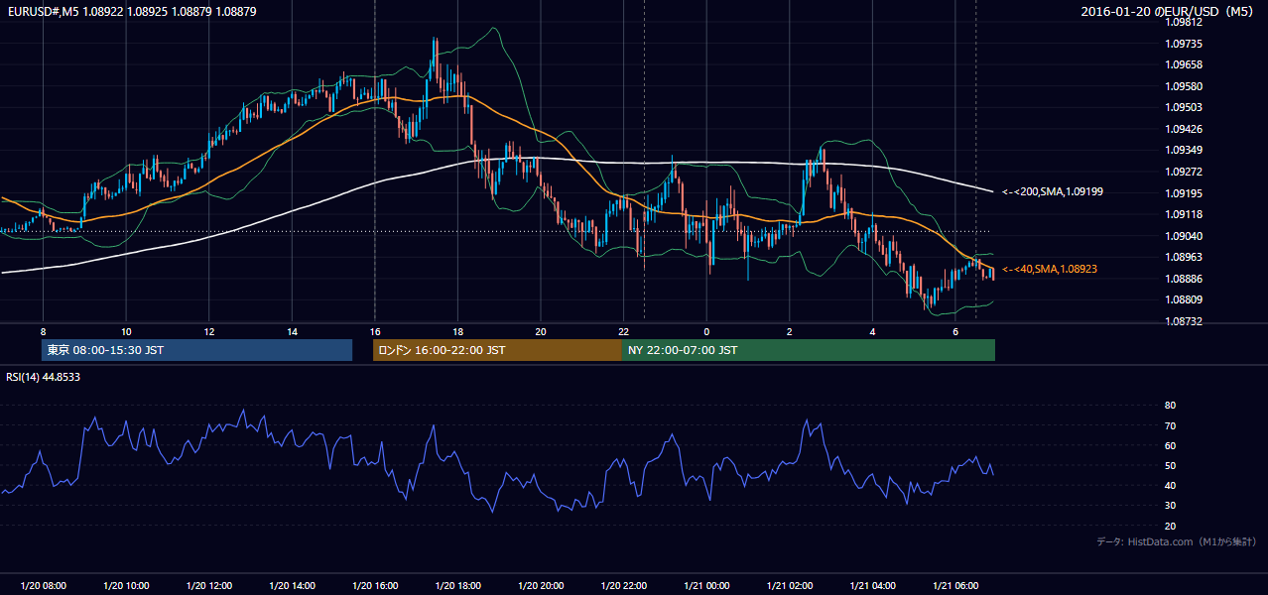The width and height of the screenshot is (1268, 595).
Task: Click price axis label 1.08809
Action: 1184,299
